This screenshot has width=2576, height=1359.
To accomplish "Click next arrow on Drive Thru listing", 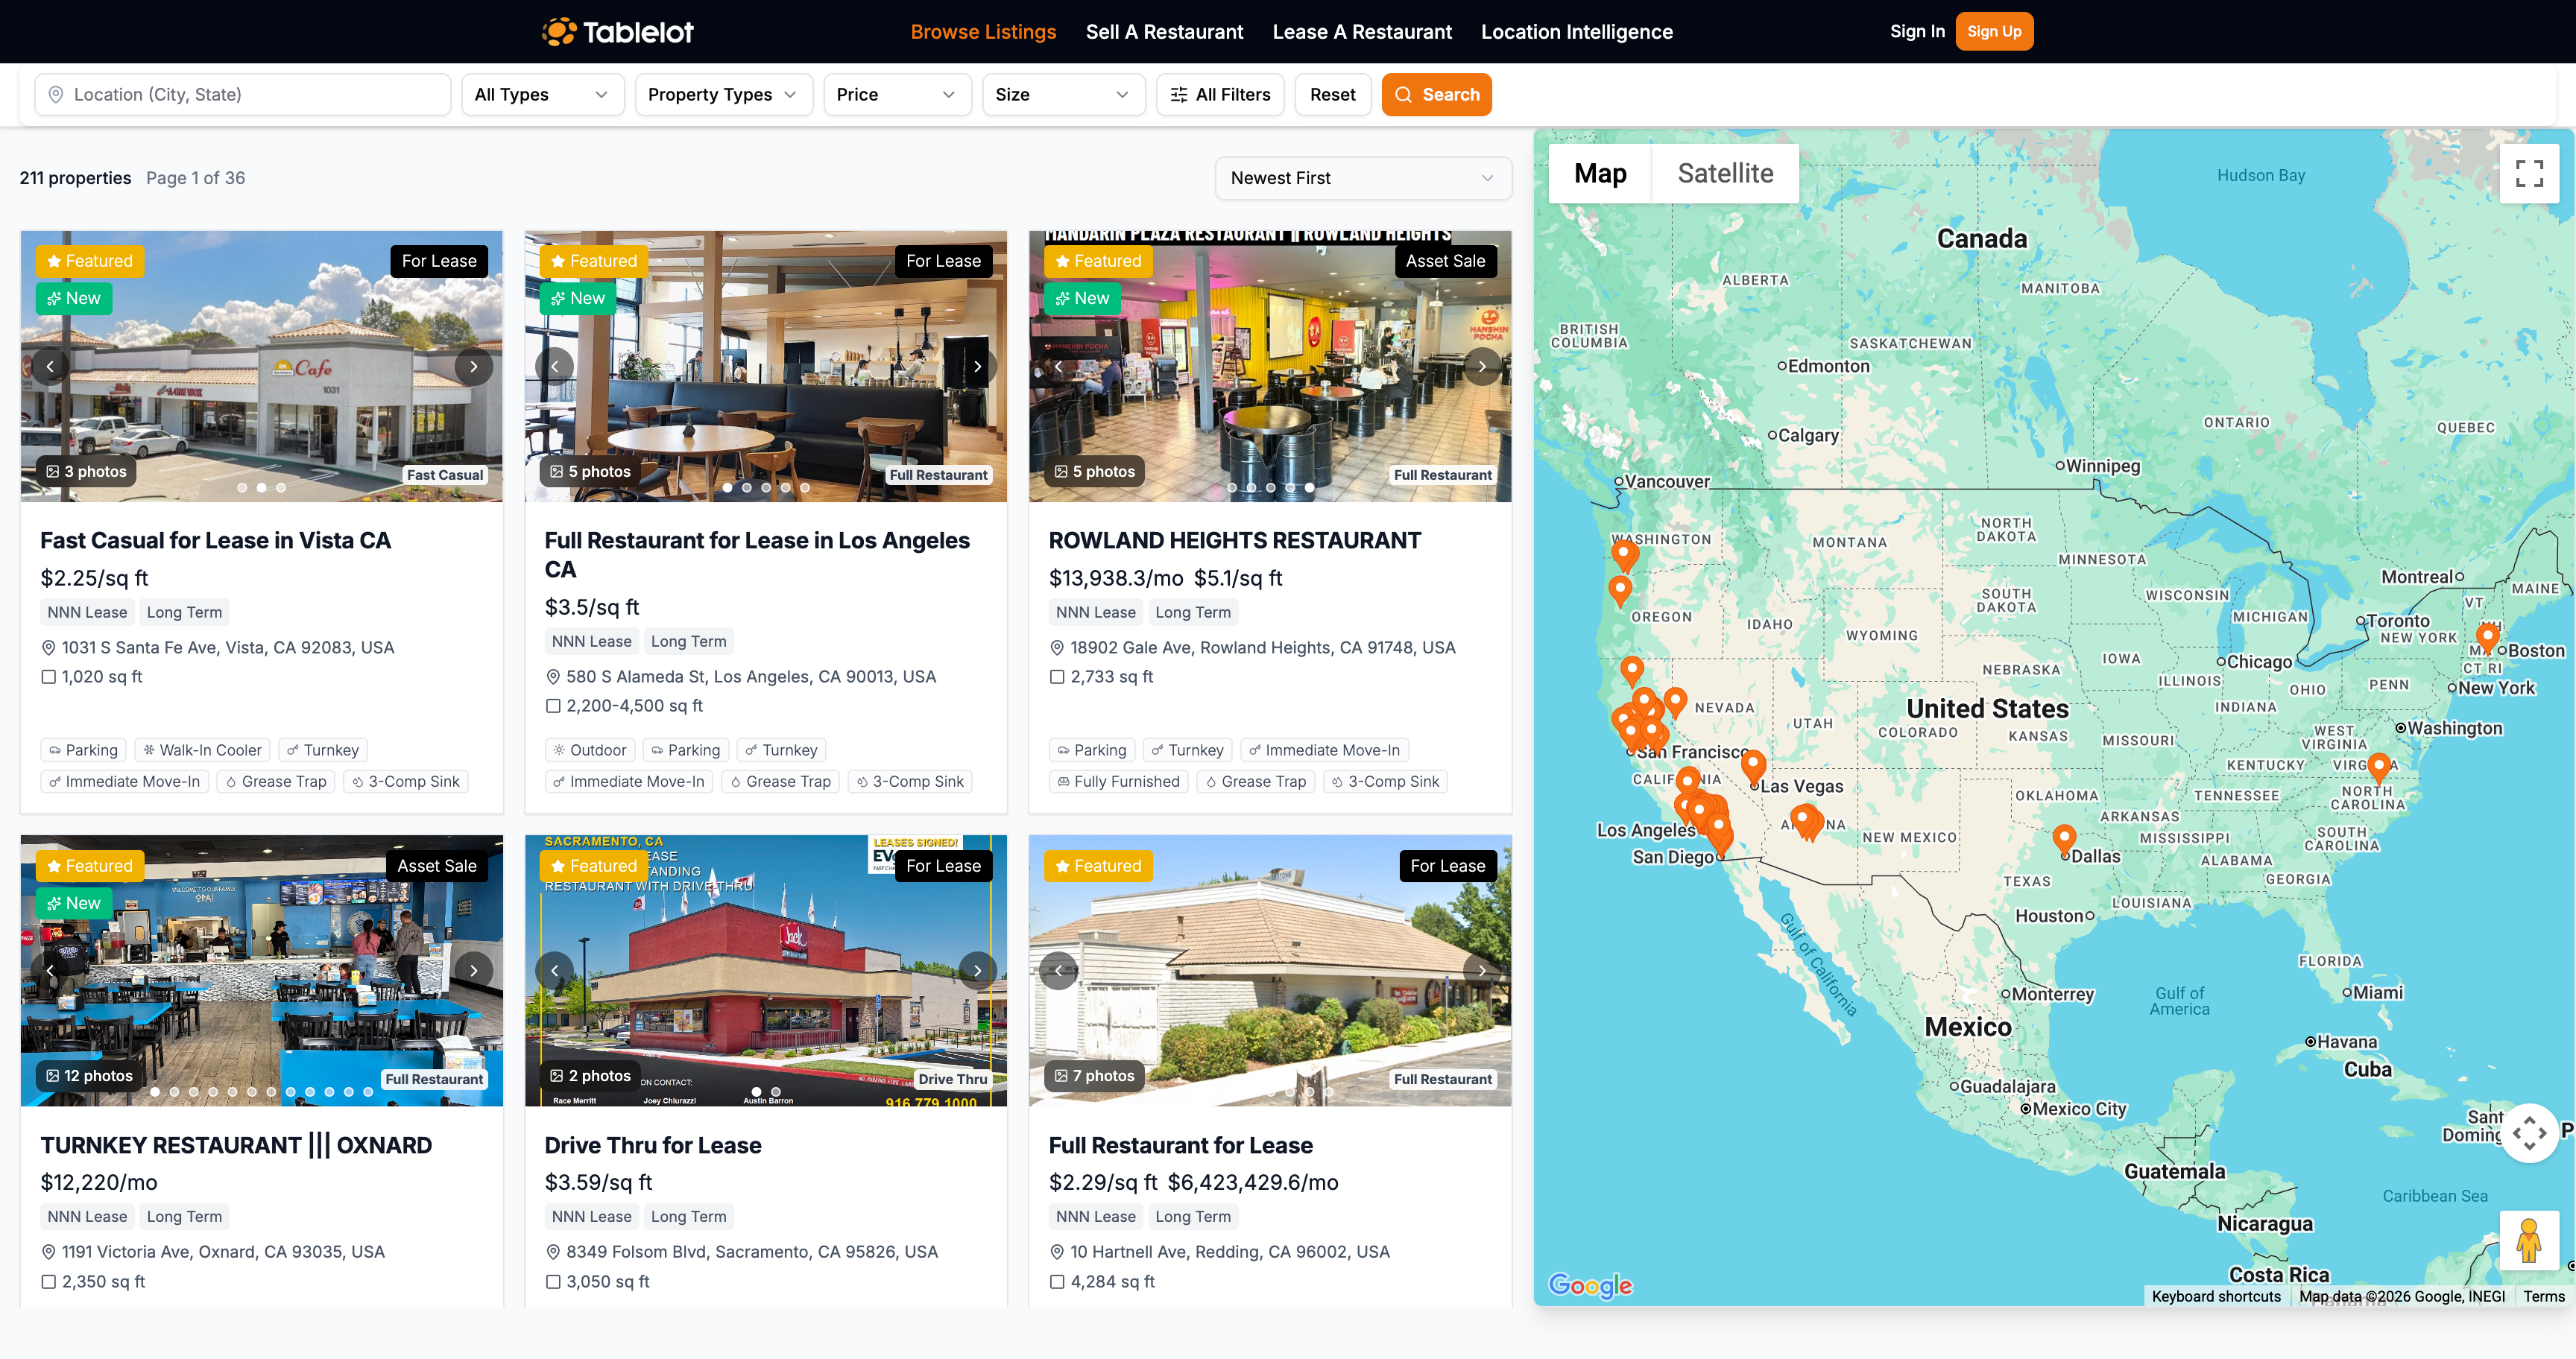I will click(x=977, y=970).
